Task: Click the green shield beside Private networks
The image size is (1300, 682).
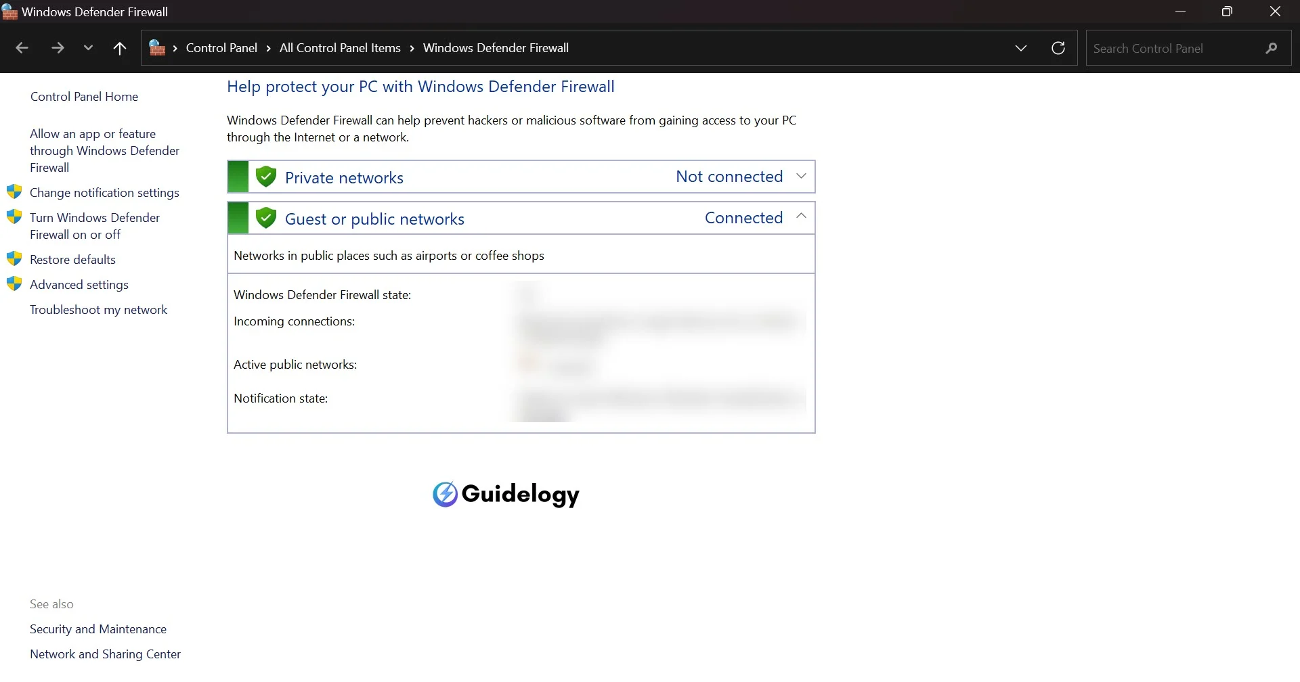Action: (266, 177)
